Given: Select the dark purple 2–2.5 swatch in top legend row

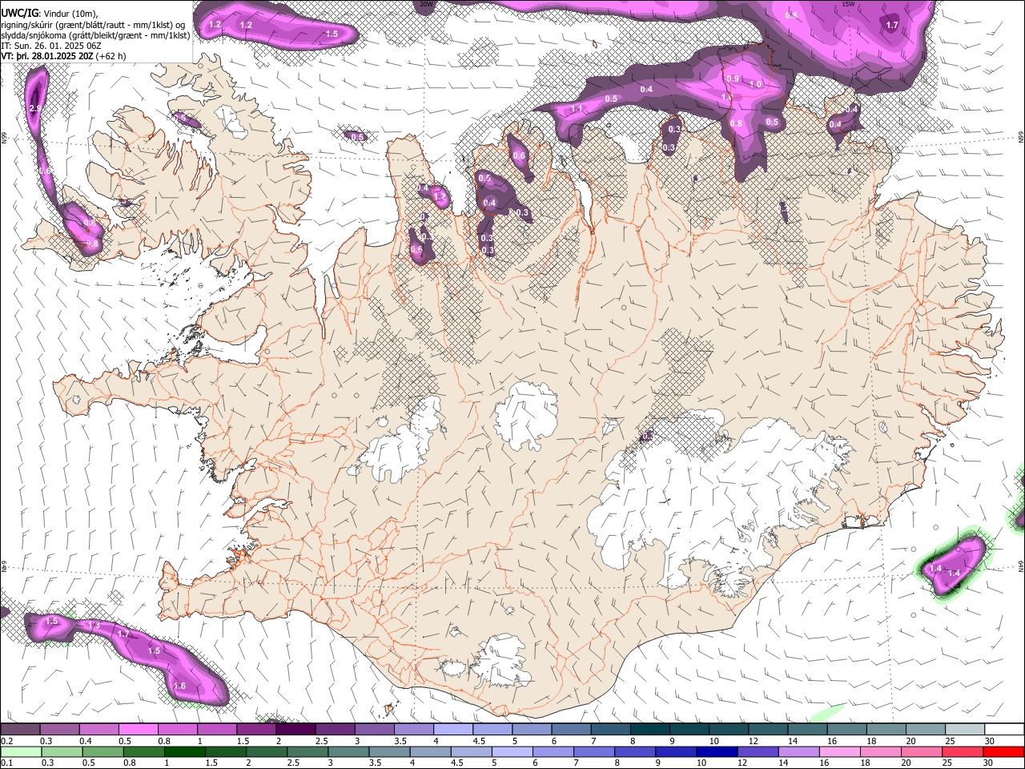Looking at the screenshot, I should (295, 730).
